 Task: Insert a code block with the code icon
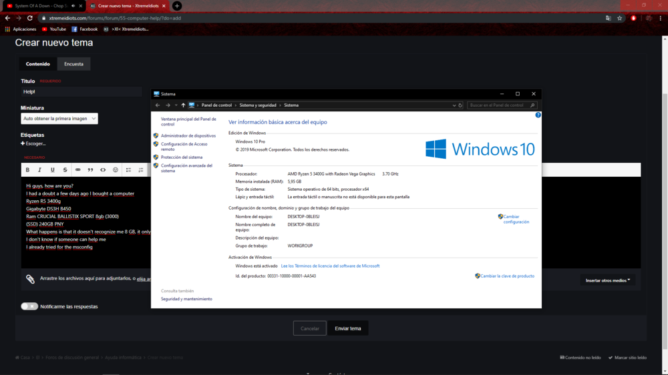(x=103, y=170)
